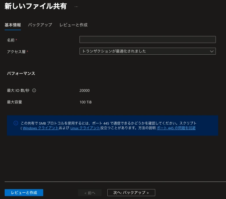Click the 名前 text input field
Viewport: 226px width, 199px height.
[148, 40]
